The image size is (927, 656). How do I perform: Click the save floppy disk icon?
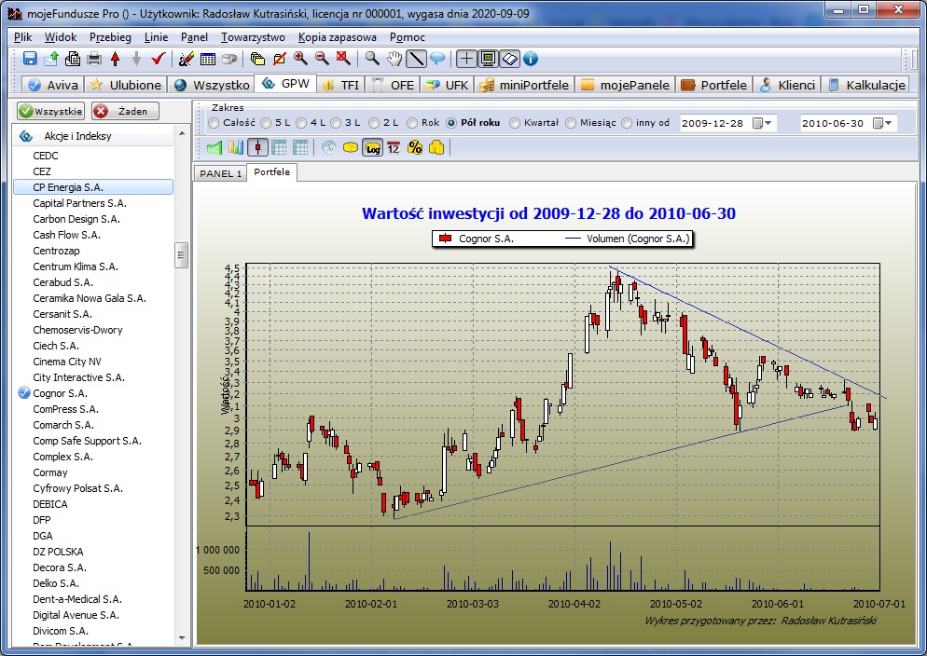(x=30, y=59)
